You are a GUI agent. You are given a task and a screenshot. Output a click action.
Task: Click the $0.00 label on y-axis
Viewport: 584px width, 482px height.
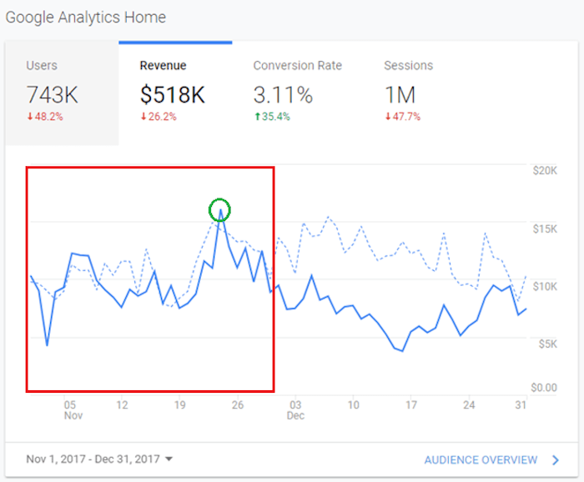544,388
